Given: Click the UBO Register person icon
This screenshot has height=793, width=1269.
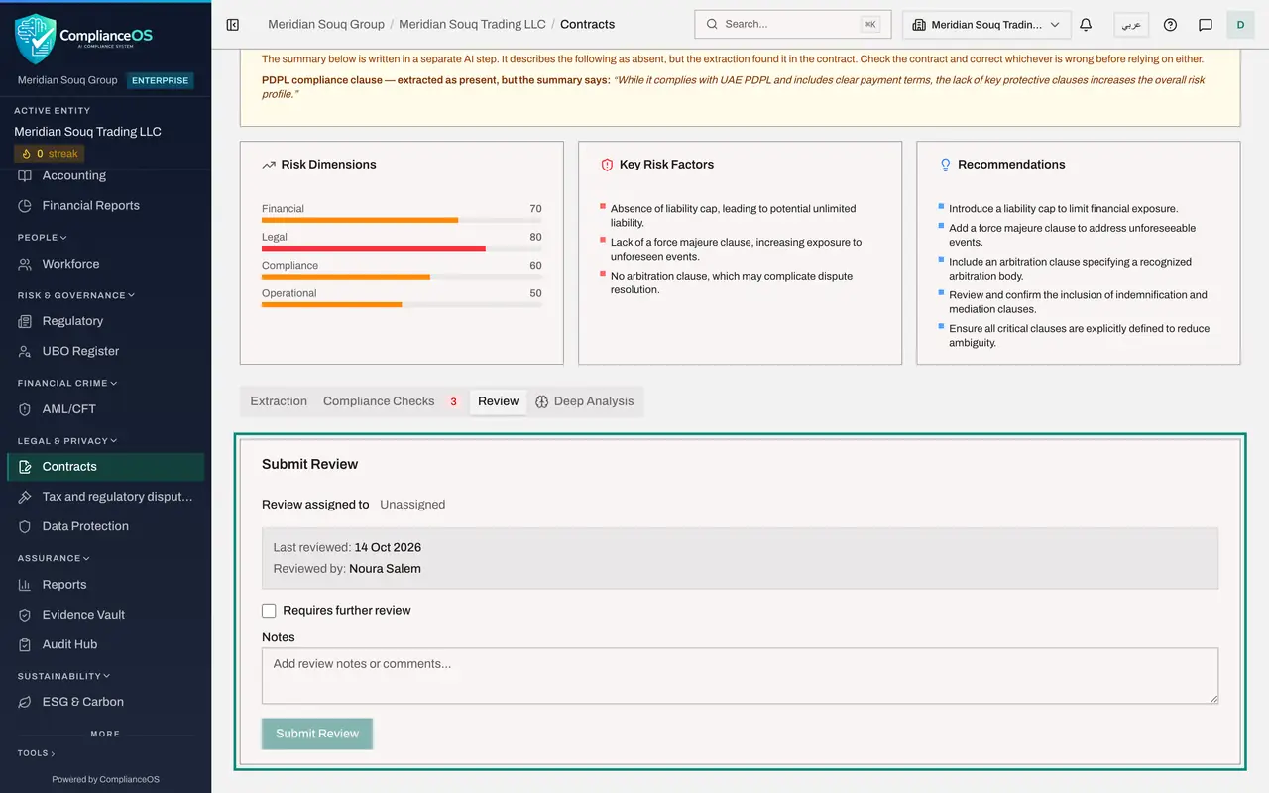Looking at the screenshot, I should tap(25, 351).
